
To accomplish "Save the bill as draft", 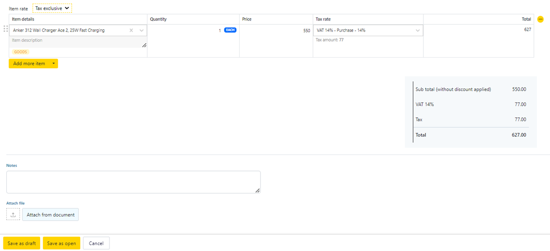I will [22, 243].
